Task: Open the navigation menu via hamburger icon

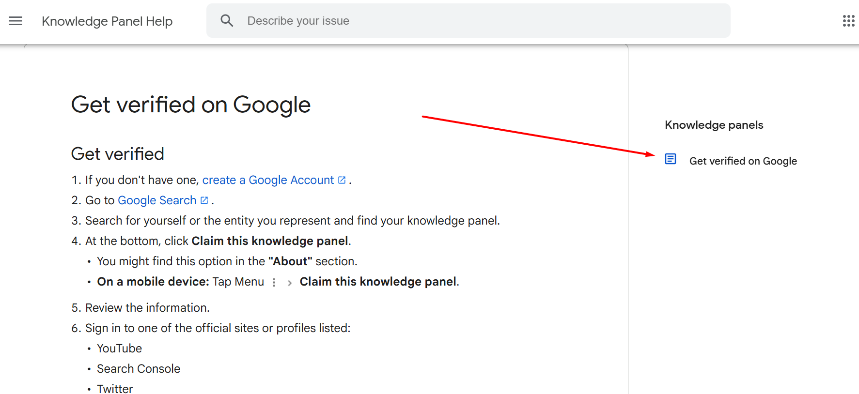Action: [16, 21]
